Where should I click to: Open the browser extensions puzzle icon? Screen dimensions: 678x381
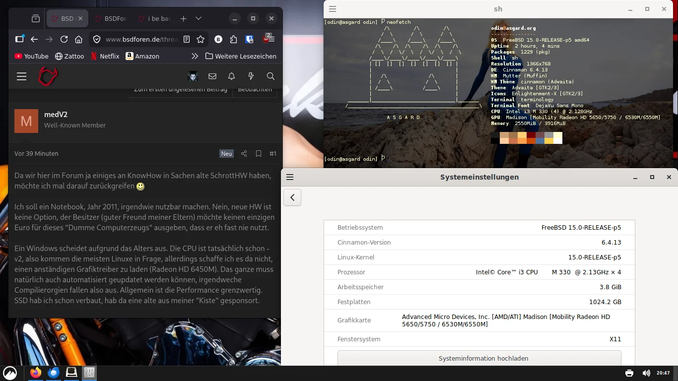click(234, 39)
